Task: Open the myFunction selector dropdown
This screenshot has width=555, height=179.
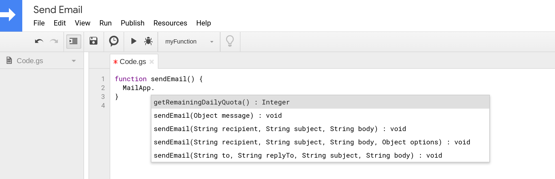Action: 189,42
